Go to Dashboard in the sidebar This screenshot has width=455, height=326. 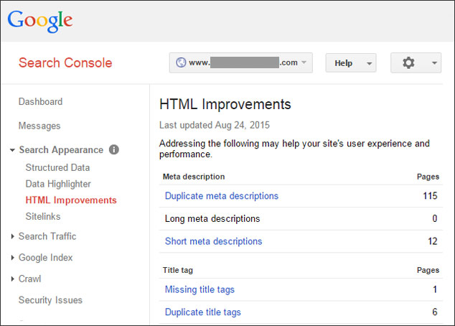point(40,101)
